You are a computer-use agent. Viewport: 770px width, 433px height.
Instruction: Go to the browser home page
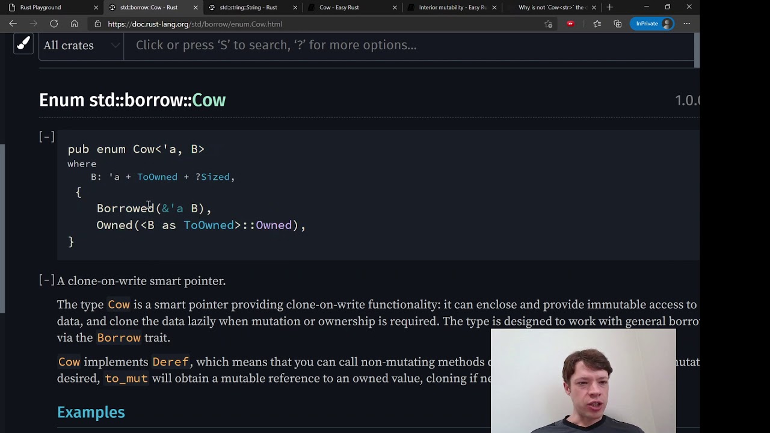tap(74, 24)
